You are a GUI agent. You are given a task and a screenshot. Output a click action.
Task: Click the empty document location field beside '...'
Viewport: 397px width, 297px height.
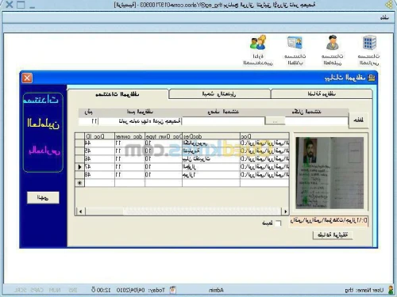[316, 121]
